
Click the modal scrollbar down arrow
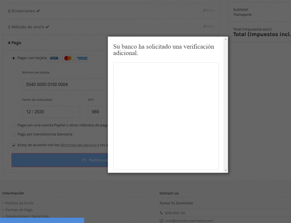[x=226, y=170]
